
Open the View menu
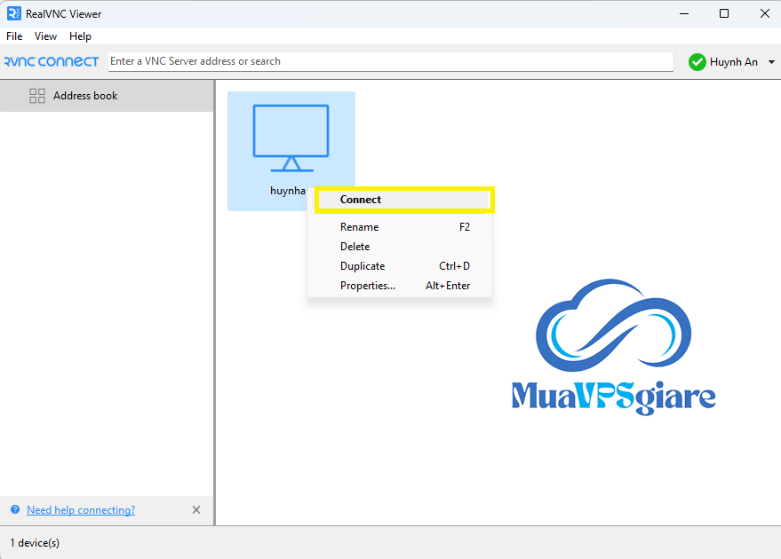point(45,36)
